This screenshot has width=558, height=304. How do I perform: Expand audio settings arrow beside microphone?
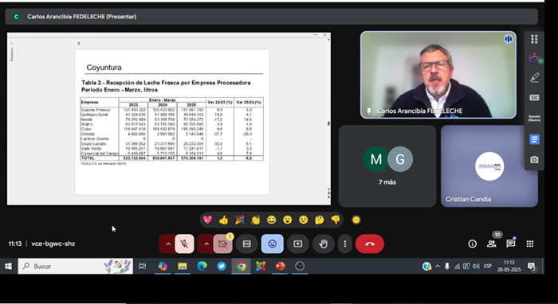168,244
